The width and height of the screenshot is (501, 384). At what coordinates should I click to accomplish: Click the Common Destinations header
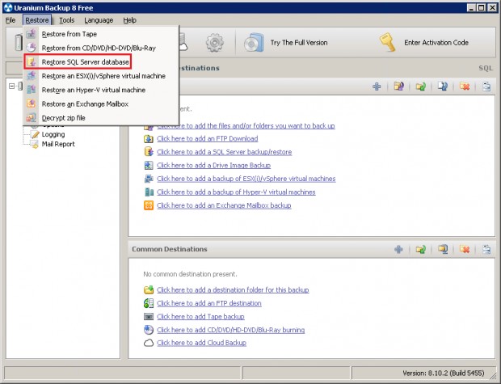point(170,249)
